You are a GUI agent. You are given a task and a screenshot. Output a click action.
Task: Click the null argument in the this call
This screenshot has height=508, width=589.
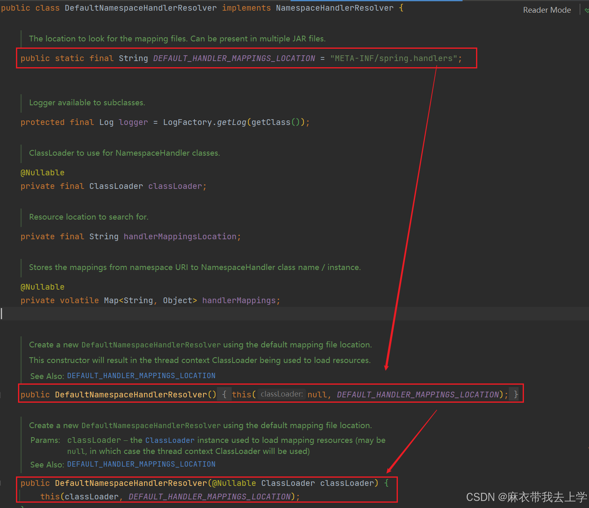(x=317, y=395)
